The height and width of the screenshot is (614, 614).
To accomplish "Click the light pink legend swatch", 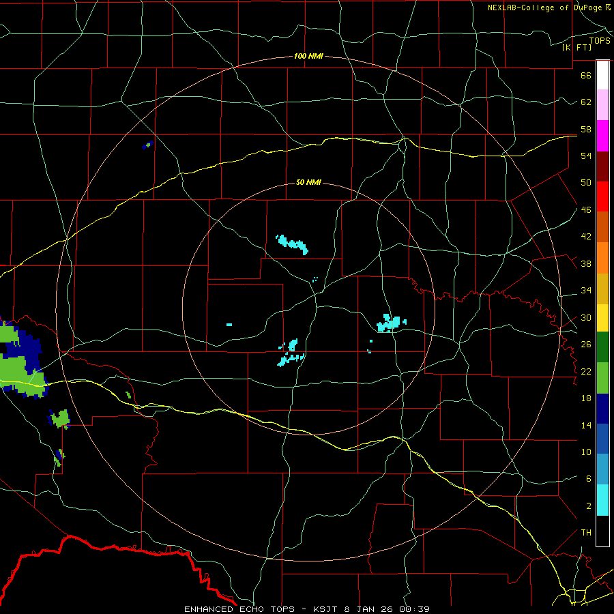I will (x=602, y=105).
